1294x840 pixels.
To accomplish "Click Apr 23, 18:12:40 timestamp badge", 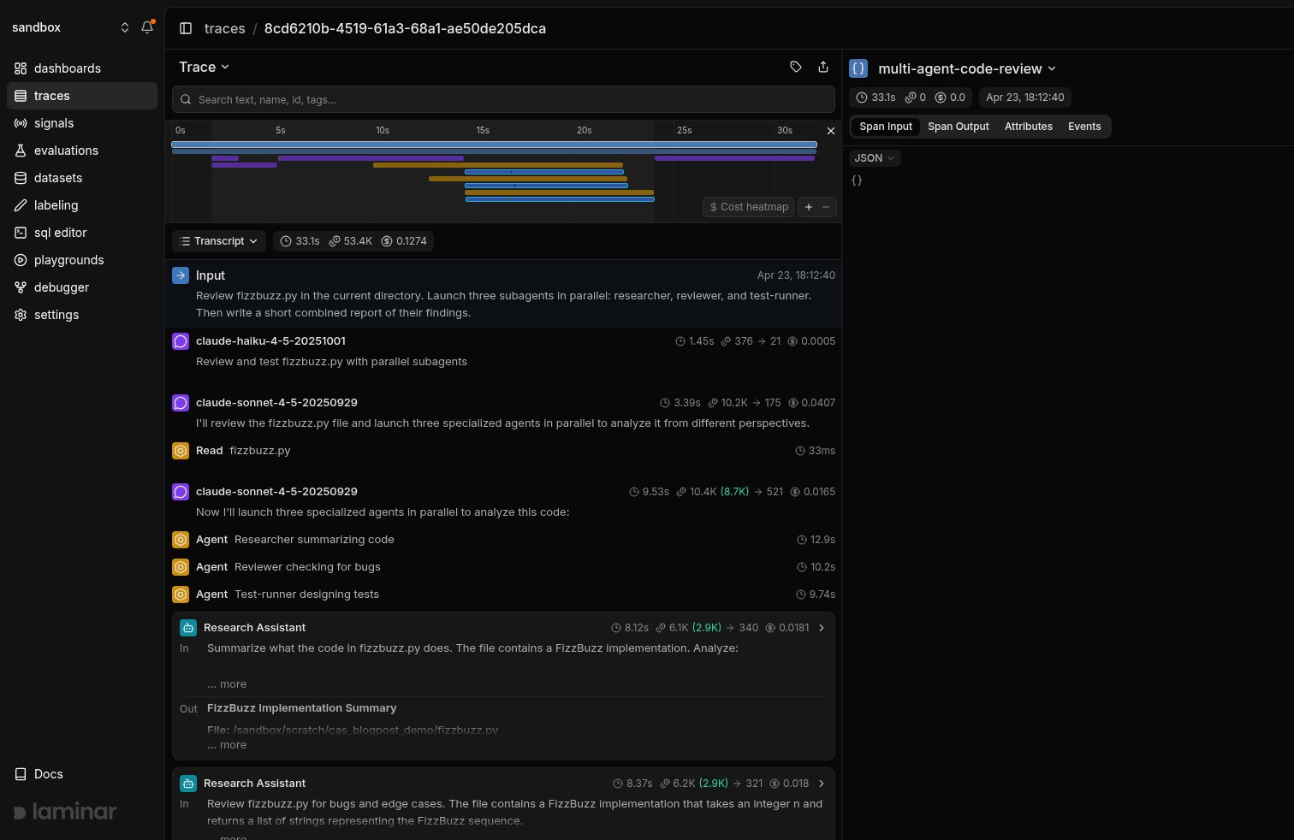I will coord(1025,98).
